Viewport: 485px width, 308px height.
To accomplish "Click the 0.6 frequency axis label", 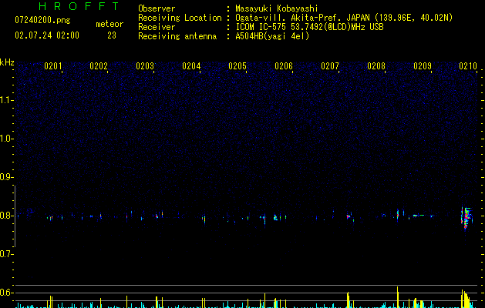I will point(6,293).
